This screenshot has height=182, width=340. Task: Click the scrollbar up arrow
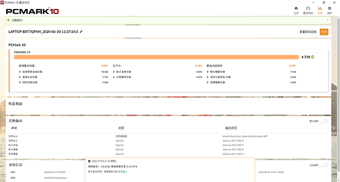point(338,17)
